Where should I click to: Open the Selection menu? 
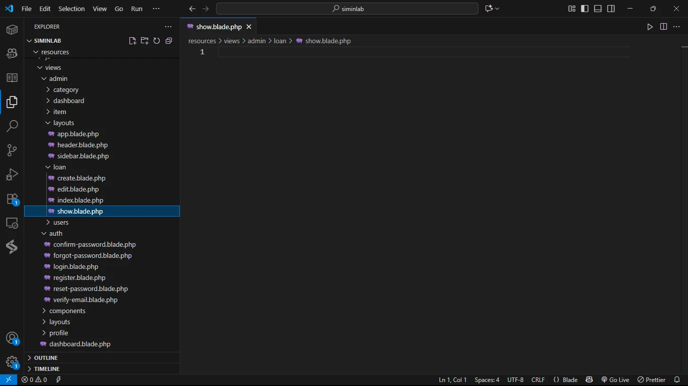pos(72,9)
